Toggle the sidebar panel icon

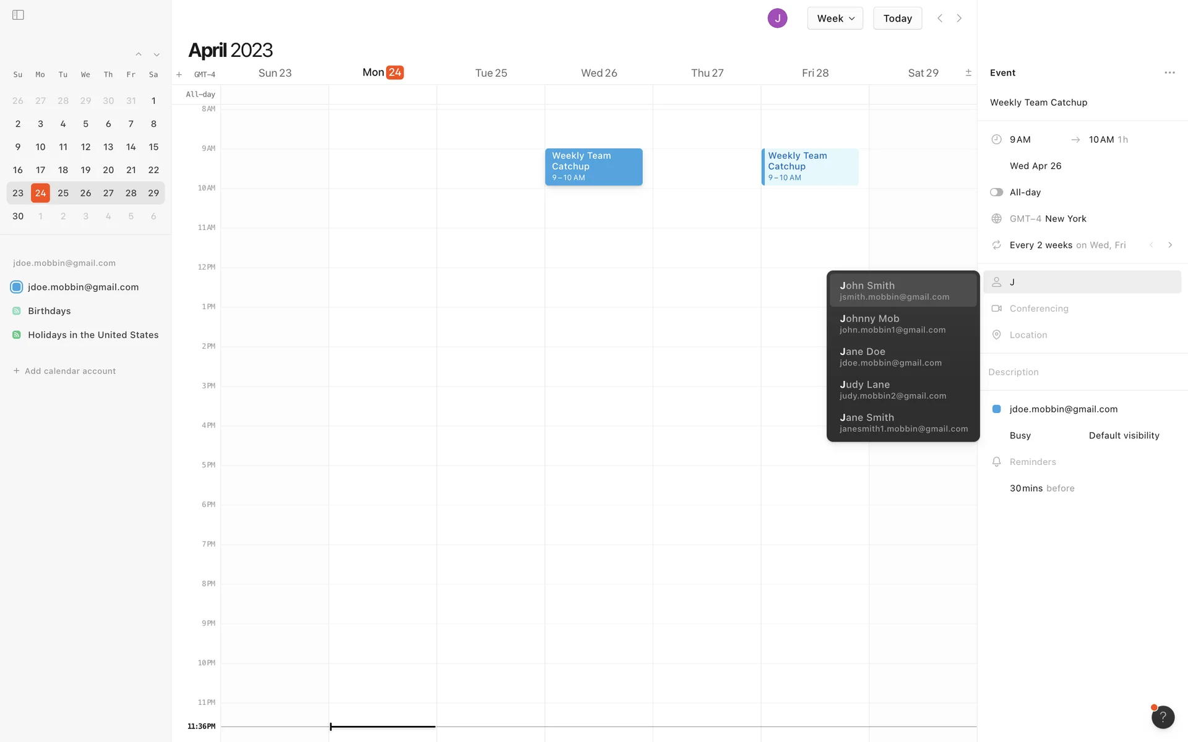tap(18, 15)
